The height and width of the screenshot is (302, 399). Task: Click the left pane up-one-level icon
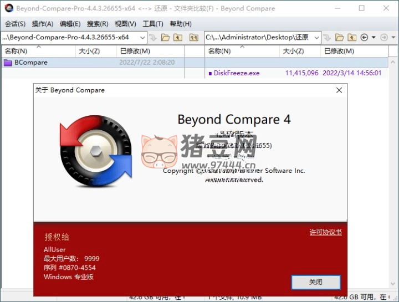click(177, 38)
